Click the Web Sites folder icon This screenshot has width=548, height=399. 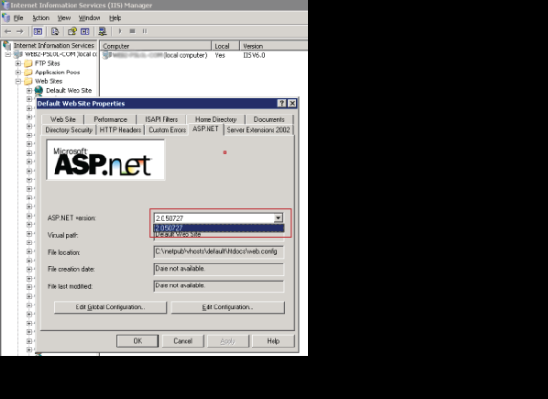(x=29, y=82)
